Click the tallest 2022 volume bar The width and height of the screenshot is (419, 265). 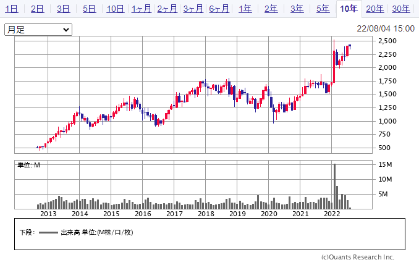tap(334, 186)
